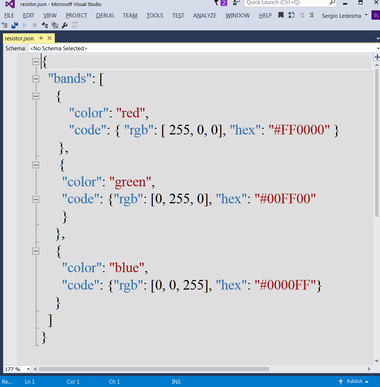
Task: Click the image window toolbar icon
Action: point(55,25)
